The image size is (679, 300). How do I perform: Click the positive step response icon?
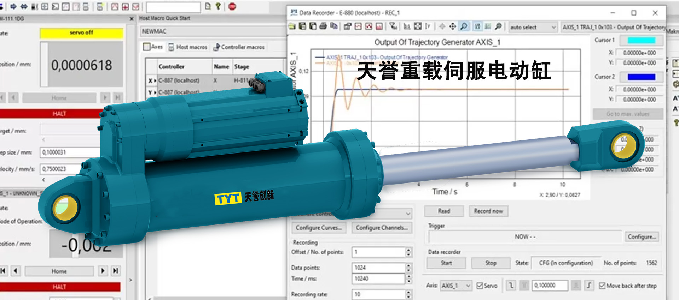click(588, 285)
